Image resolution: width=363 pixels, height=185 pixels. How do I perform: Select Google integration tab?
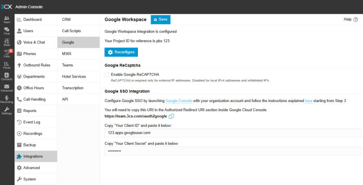[78, 42]
